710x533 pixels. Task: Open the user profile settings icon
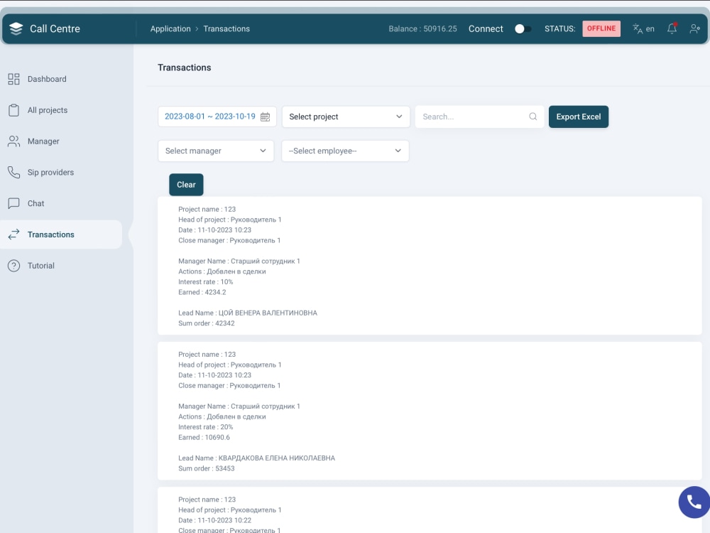pos(694,28)
